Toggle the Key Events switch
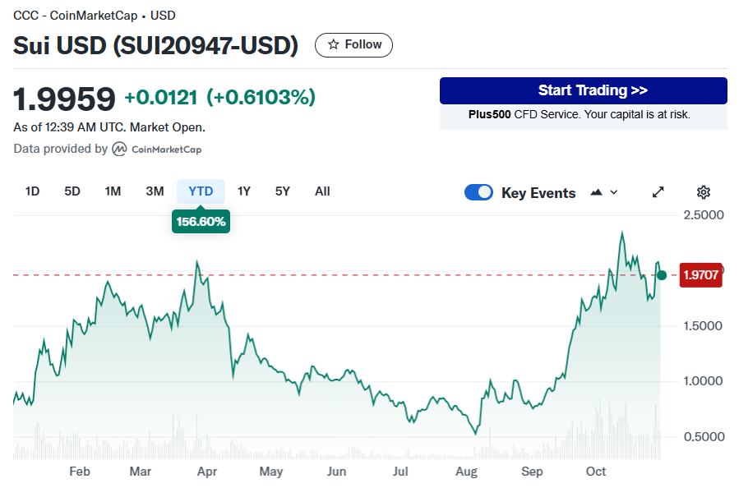Screen dimensions: 739x488 click(478, 192)
